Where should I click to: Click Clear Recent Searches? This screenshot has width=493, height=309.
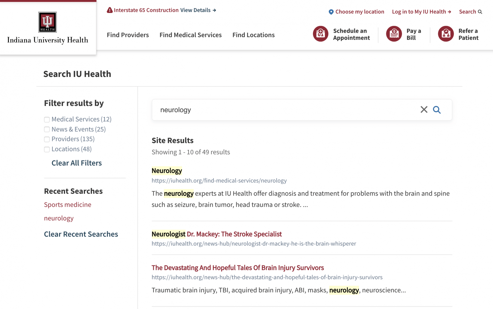point(81,234)
